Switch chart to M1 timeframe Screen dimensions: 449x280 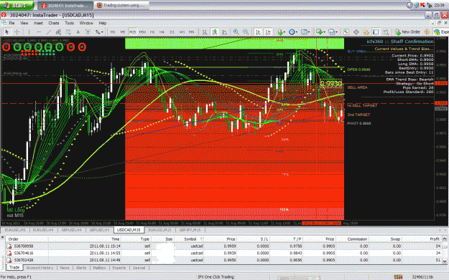[x=113, y=32]
